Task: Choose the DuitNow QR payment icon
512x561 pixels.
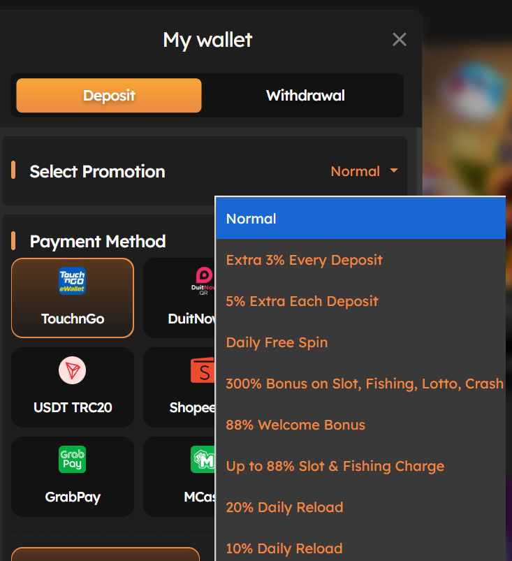Action: (x=203, y=281)
